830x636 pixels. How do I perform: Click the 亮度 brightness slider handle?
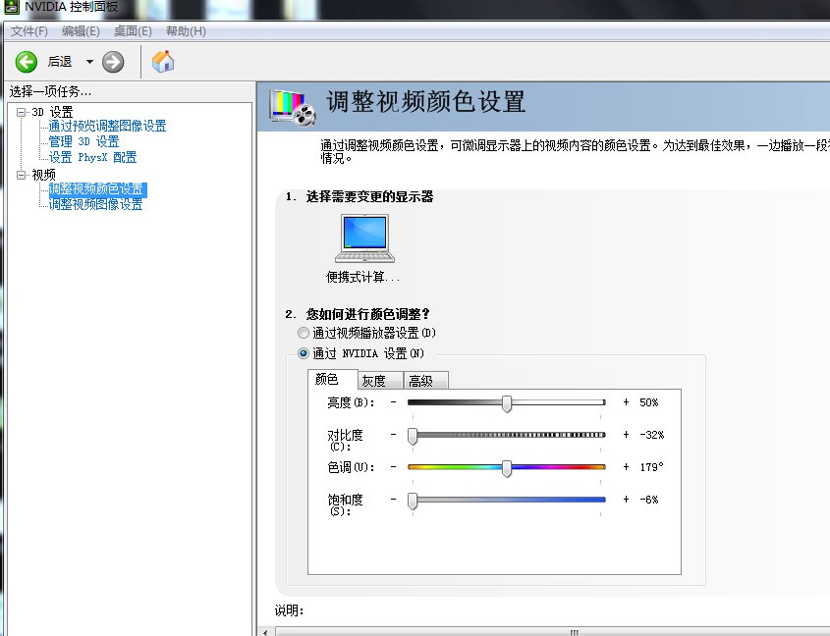[x=507, y=403]
